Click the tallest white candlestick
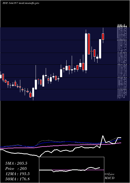This screenshot has width=130, height=183. pos(86,52)
